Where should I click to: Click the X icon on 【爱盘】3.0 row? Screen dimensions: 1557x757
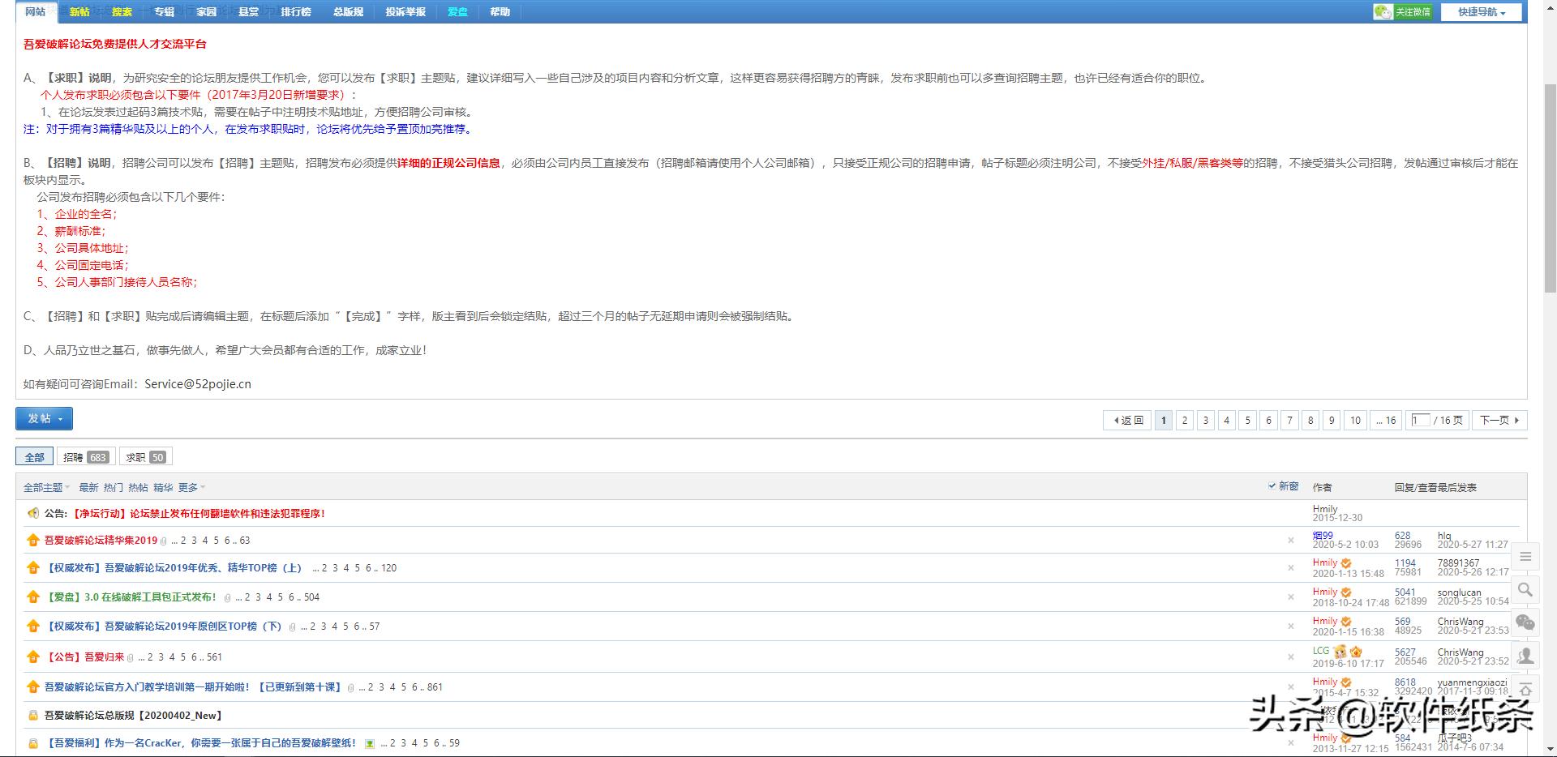click(x=1291, y=597)
